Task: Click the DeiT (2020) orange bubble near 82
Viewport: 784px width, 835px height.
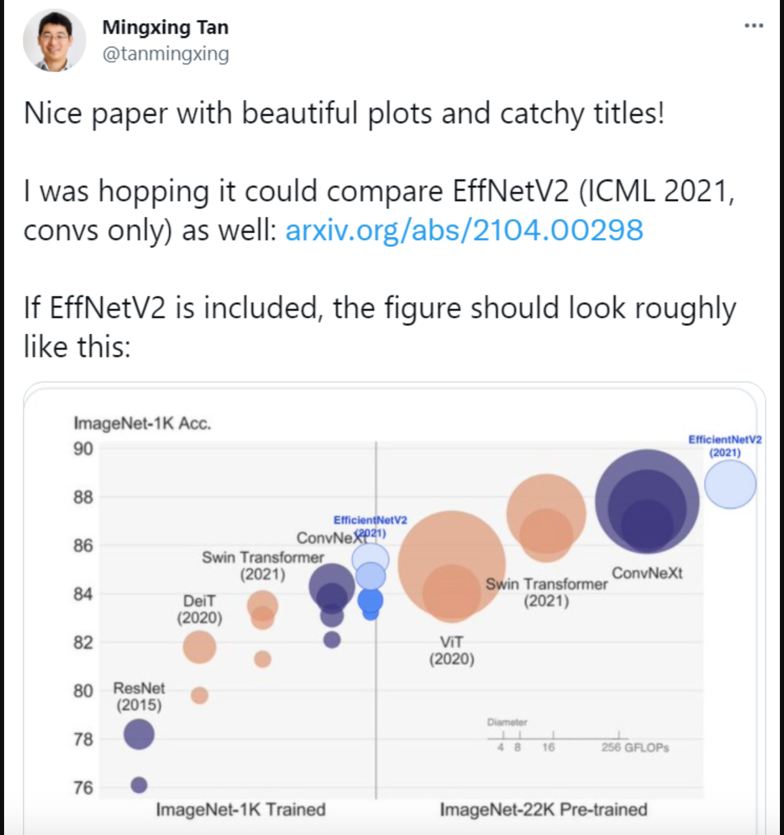Action: pyautogui.click(x=200, y=647)
